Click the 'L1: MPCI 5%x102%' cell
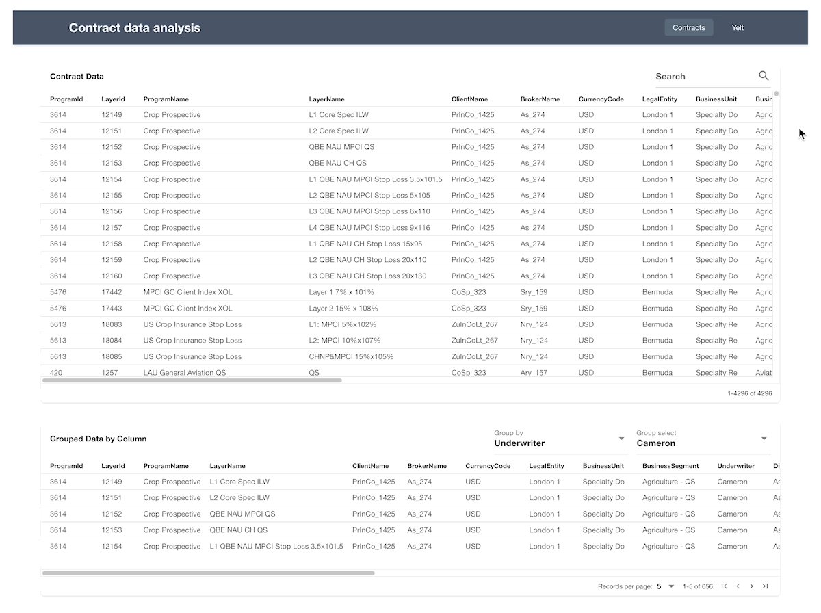821x613 pixels. (342, 324)
